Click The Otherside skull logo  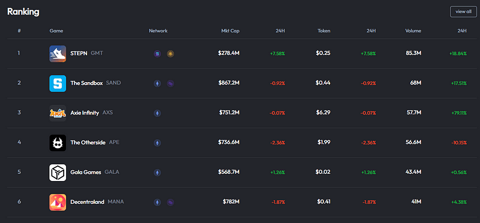tap(58, 143)
